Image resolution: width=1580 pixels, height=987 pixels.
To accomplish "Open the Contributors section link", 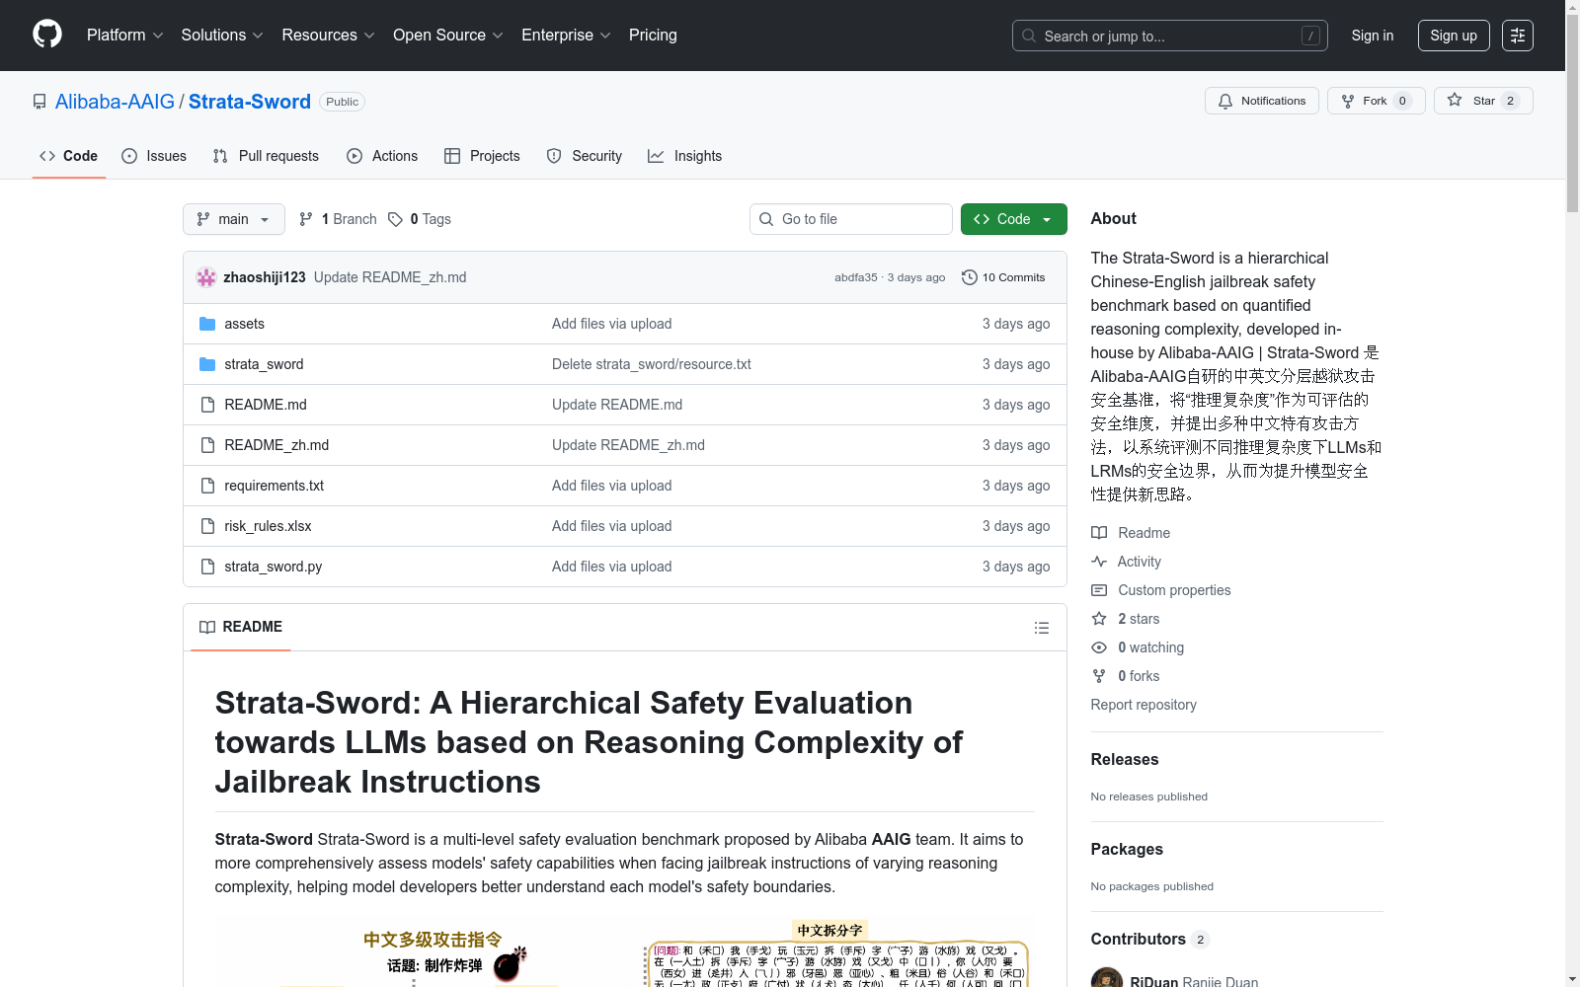I will (x=1149, y=939).
